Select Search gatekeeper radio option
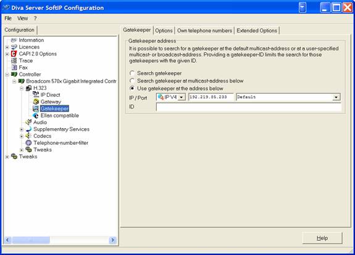Screen dimensions: 355x255 pyautogui.click(x=132, y=73)
